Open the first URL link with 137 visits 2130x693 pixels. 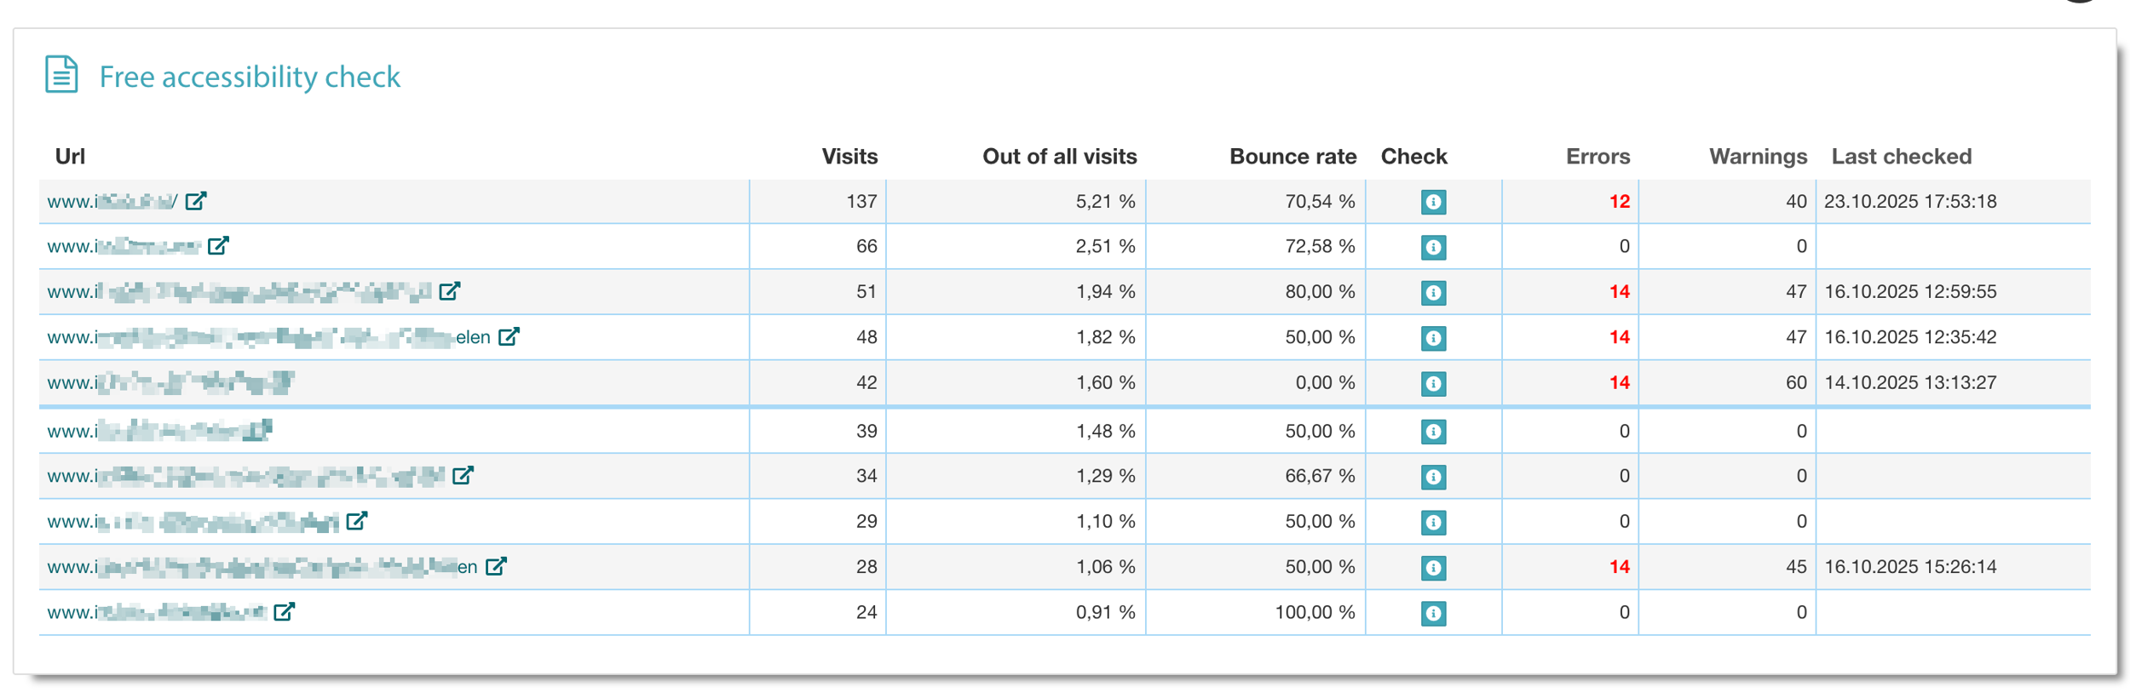coord(112,202)
